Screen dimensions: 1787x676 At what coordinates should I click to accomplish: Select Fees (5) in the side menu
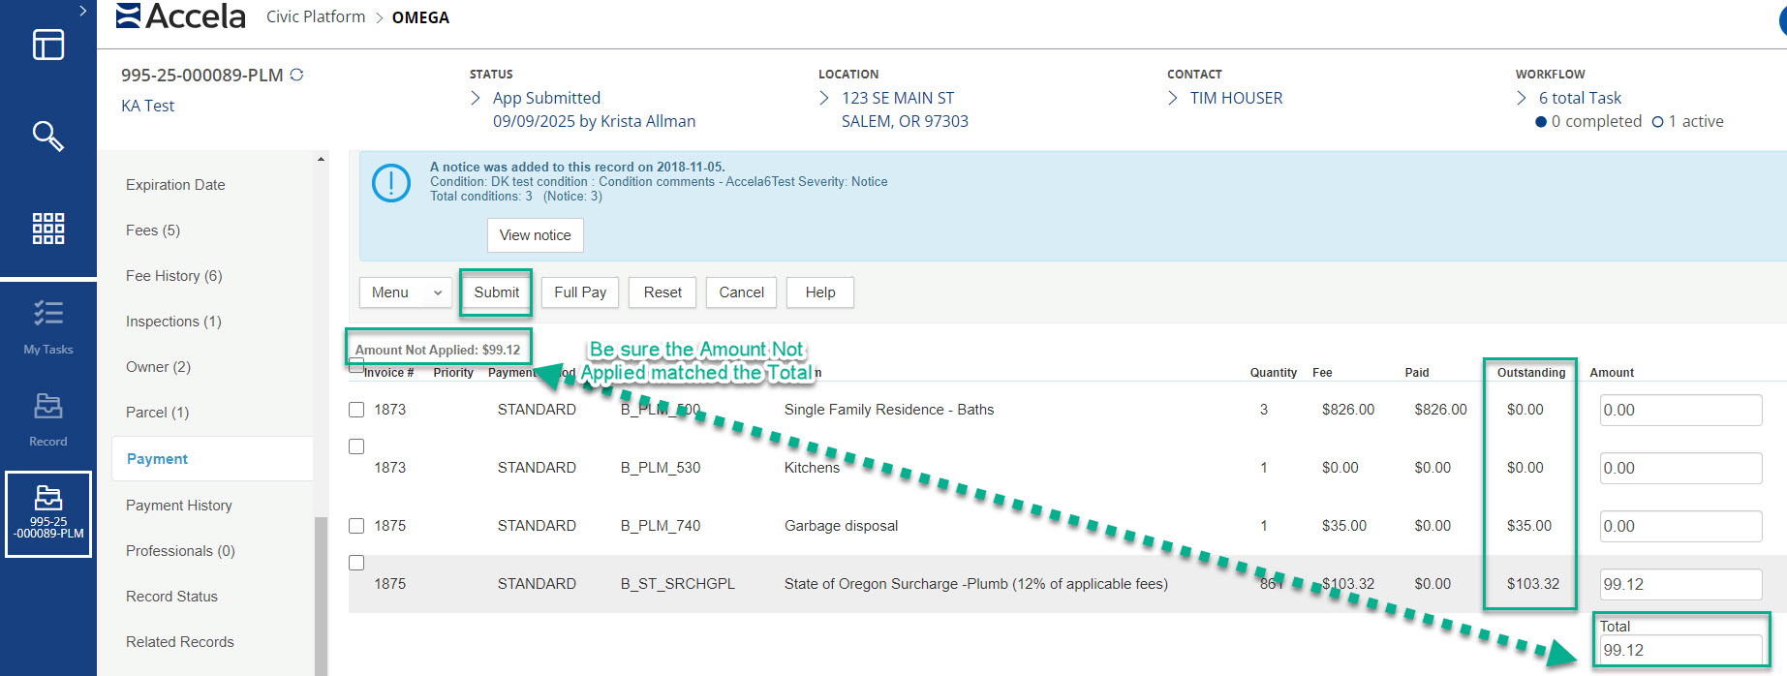click(153, 230)
